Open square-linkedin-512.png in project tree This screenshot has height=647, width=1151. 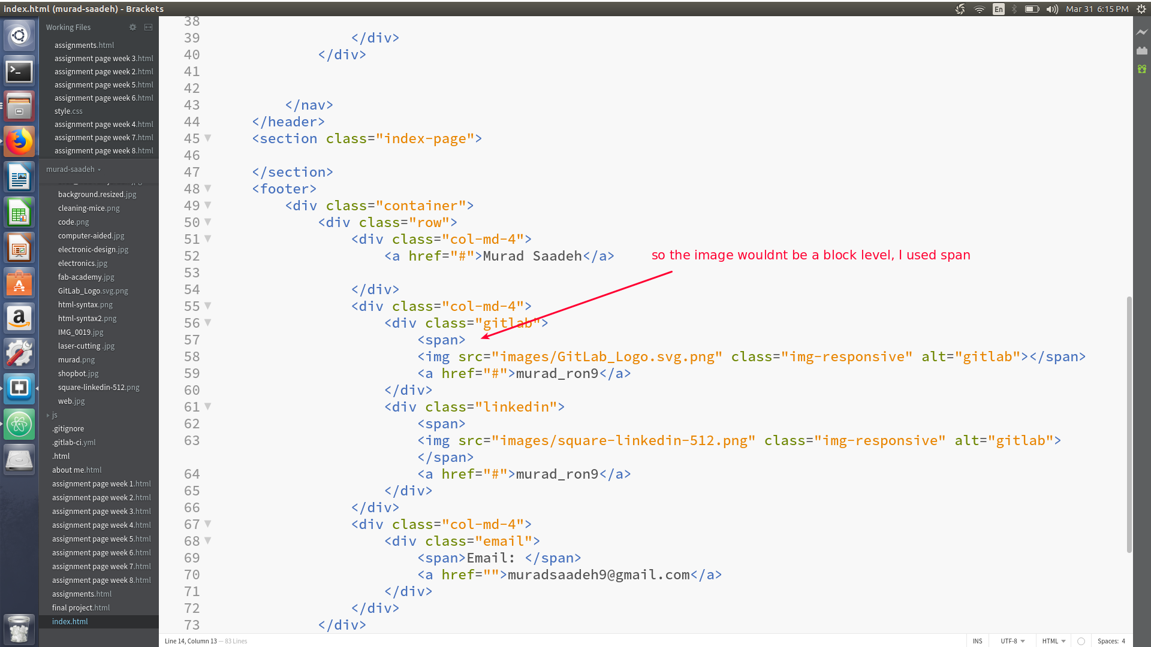(99, 388)
